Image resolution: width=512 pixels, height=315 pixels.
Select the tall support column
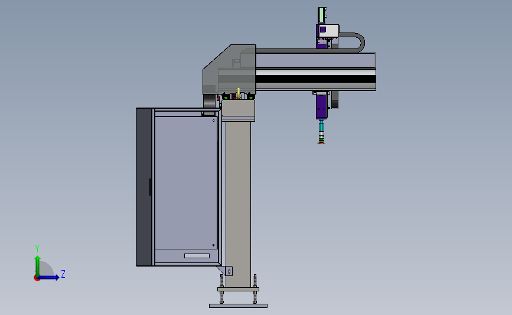(x=239, y=204)
